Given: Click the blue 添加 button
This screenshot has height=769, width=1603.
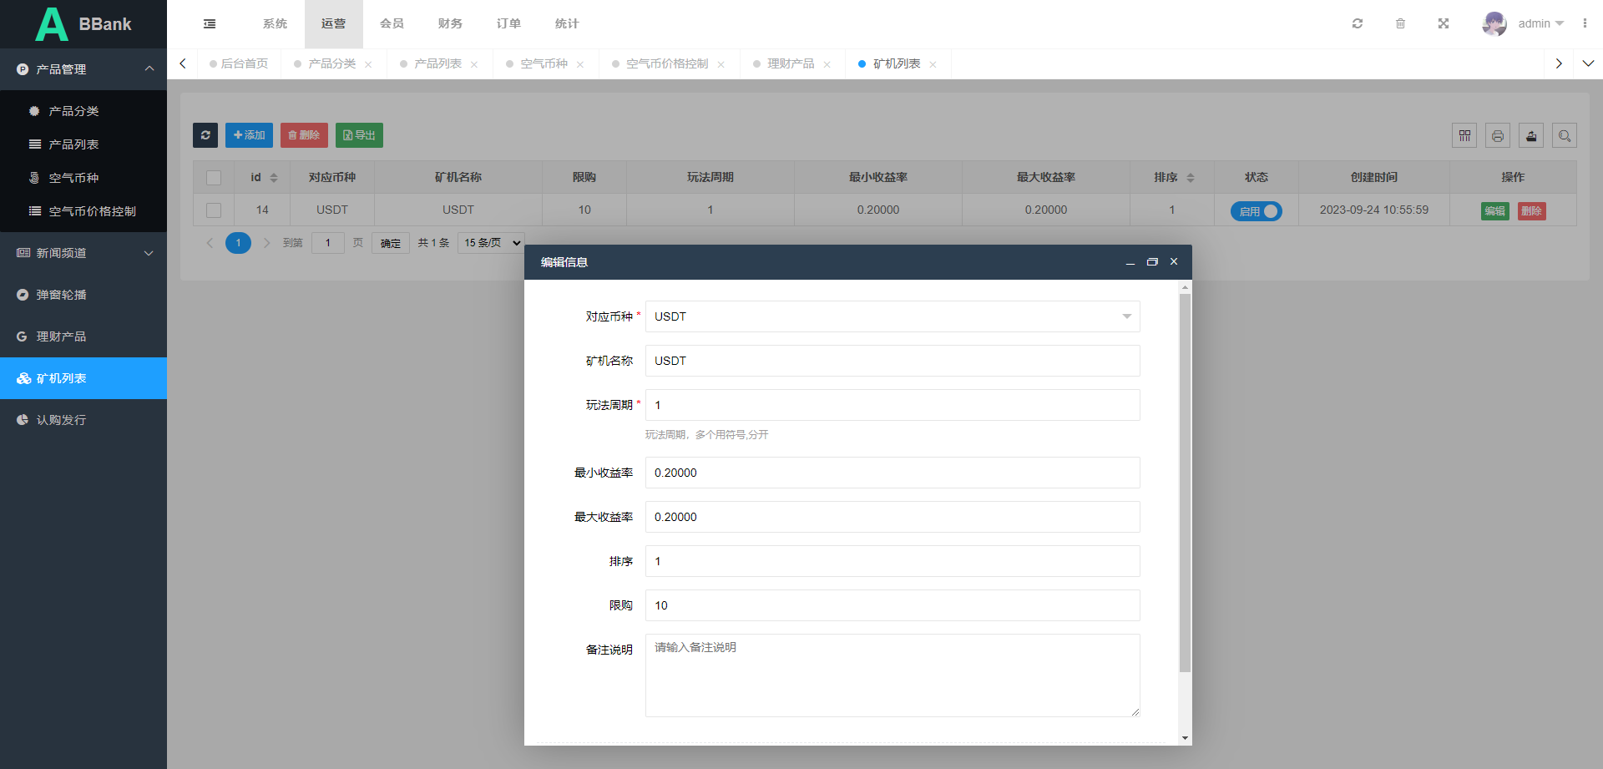Looking at the screenshot, I should 249,135.
